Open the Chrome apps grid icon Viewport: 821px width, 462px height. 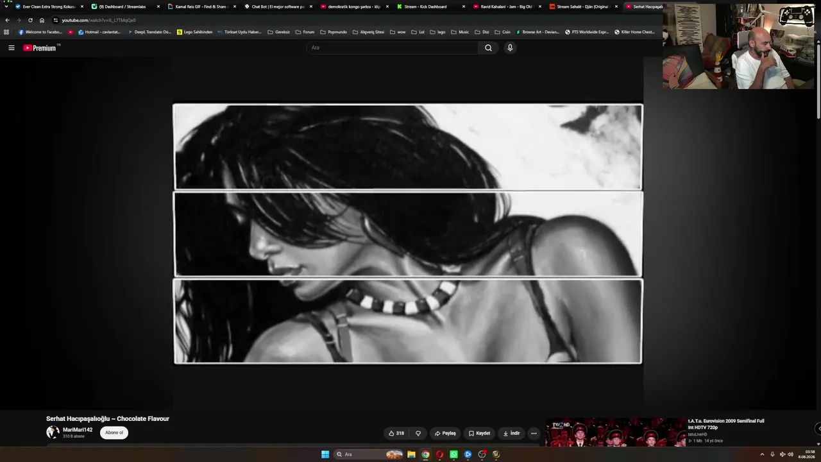click(x=6, y=32)
